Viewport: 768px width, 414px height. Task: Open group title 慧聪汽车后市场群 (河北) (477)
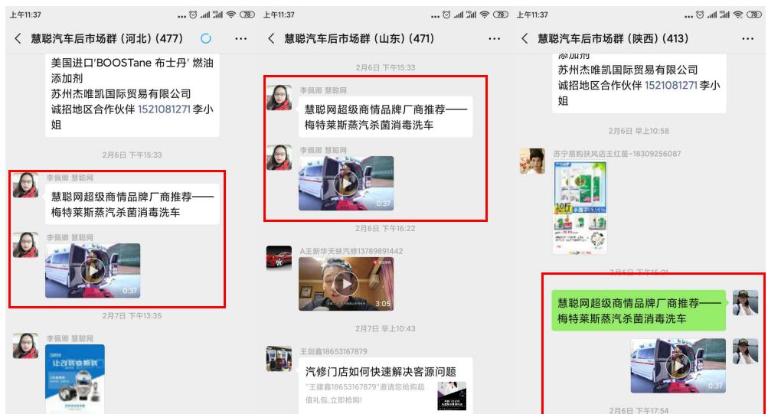pyautogui.click(x=106, y=39)
